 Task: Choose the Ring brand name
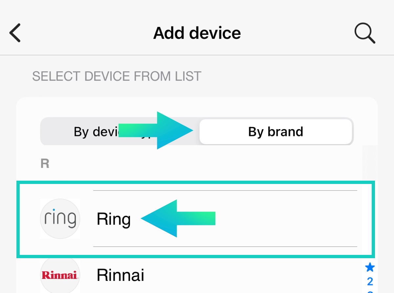tap(114, 219)
